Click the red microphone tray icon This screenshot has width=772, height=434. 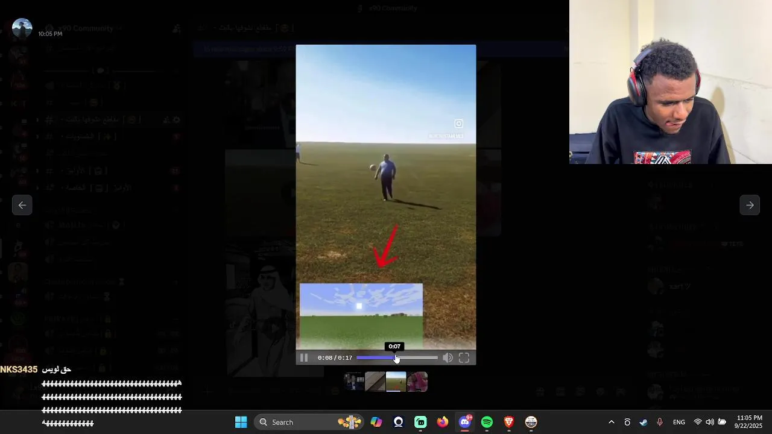(659, 422)
